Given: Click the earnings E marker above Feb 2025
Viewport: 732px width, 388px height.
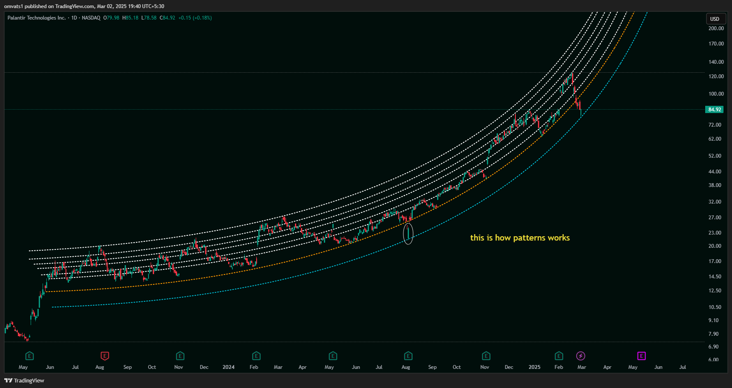Looking at the screenshot, I should (x=559, y=356).
